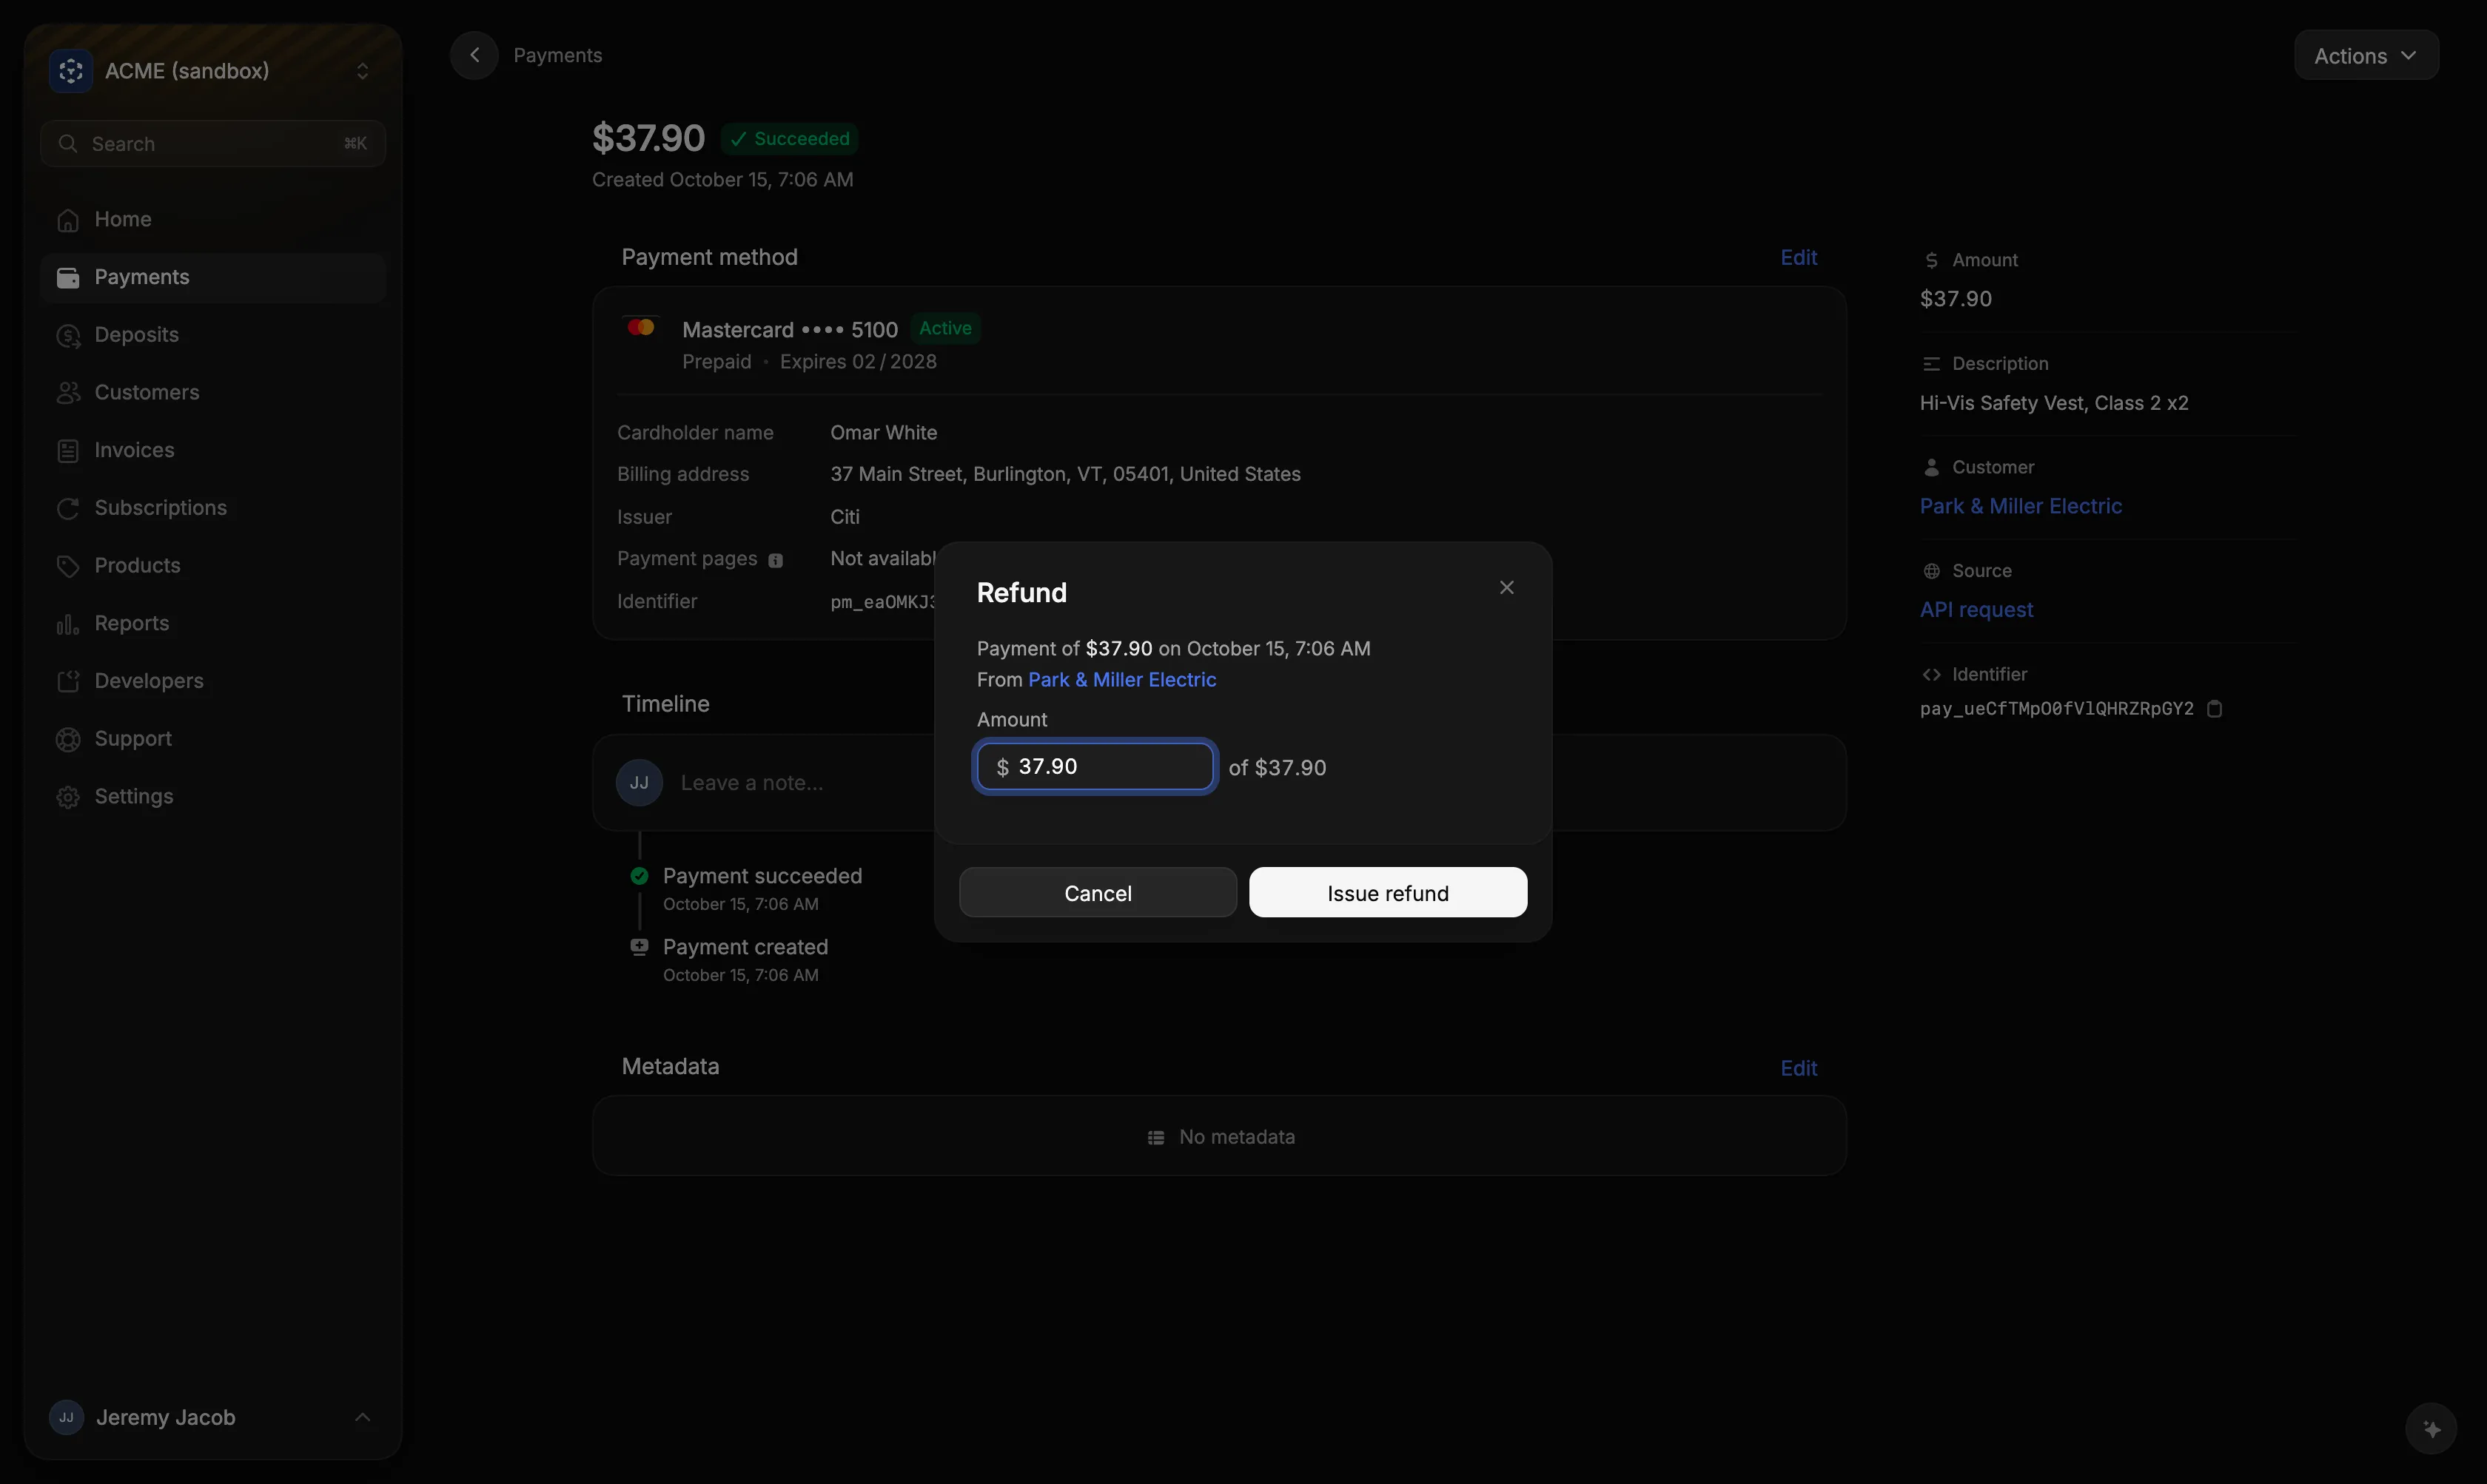Open the sparkle assistant button
Image resolution: width=2487 pixels, height=1484 pixels.
pos(2431,1429)
